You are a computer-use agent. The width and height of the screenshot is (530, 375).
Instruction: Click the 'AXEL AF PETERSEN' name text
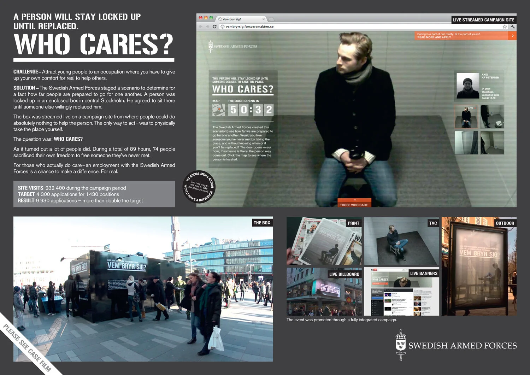490,76
